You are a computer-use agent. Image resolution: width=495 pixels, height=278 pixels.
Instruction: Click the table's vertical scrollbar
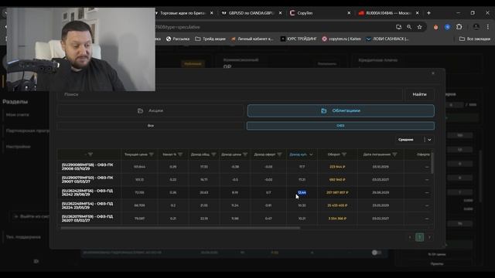click(x=432, y=163)
